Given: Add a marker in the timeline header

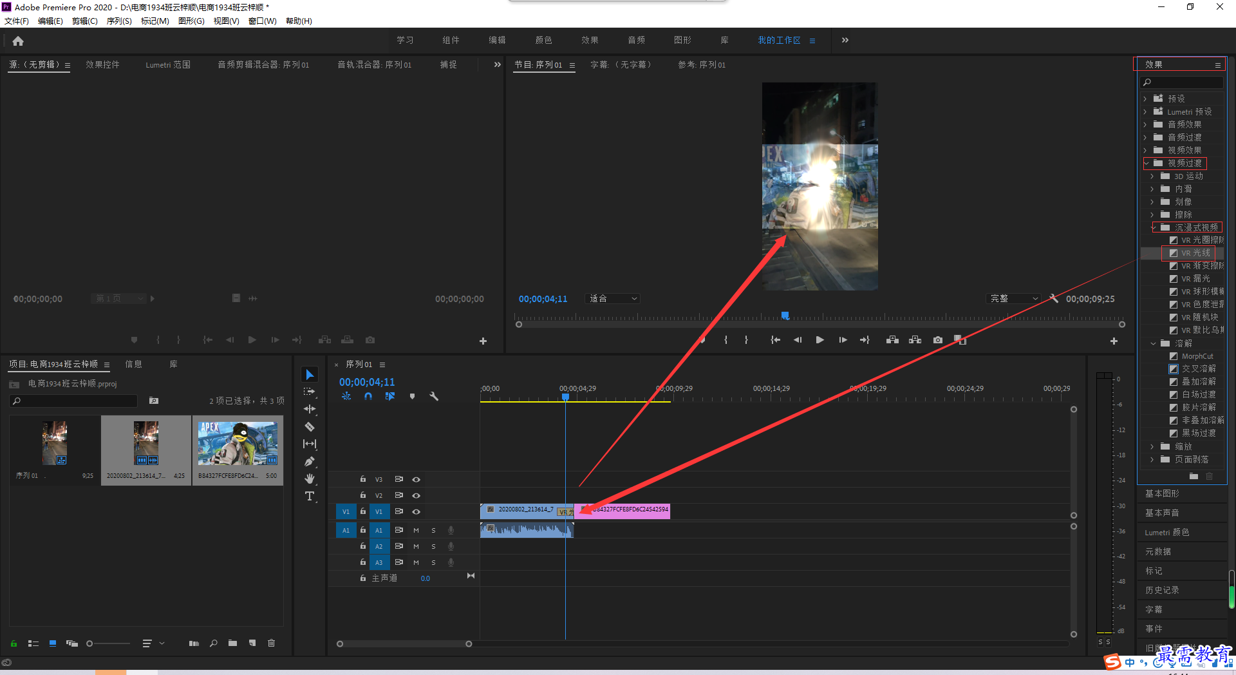Looking at the screenshot, I should click(412, 396).
